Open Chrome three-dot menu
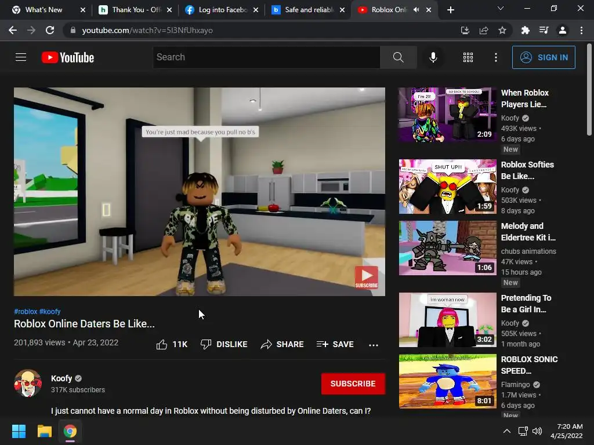 point(581,30)
